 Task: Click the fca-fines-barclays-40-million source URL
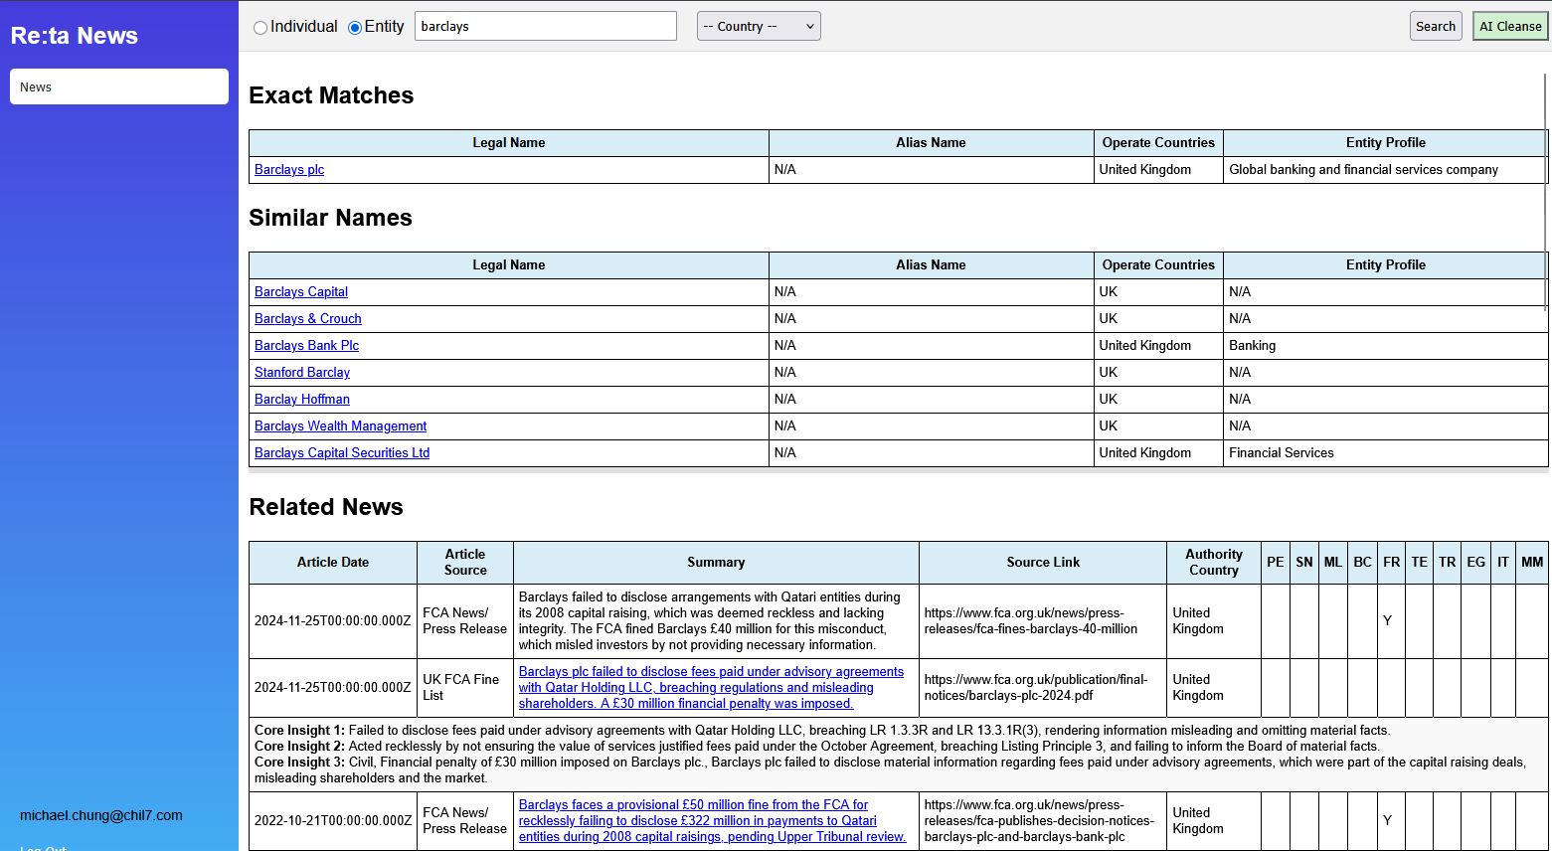click(x=1031, y=621)
